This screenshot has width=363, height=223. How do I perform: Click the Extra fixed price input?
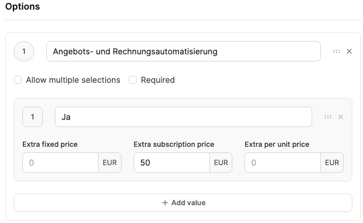pos(60,163)
